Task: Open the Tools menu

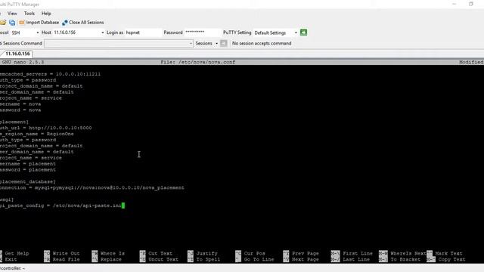Action: tap(29, 14)
